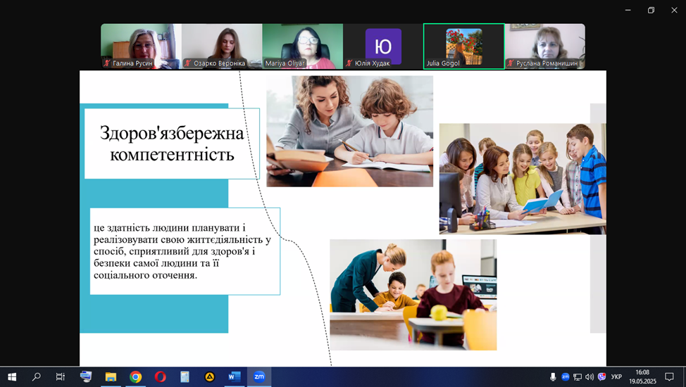Select Юлія Худак's participant avatar tile
This screenshot has height=387, width=686.
click(x=383, y=46)
